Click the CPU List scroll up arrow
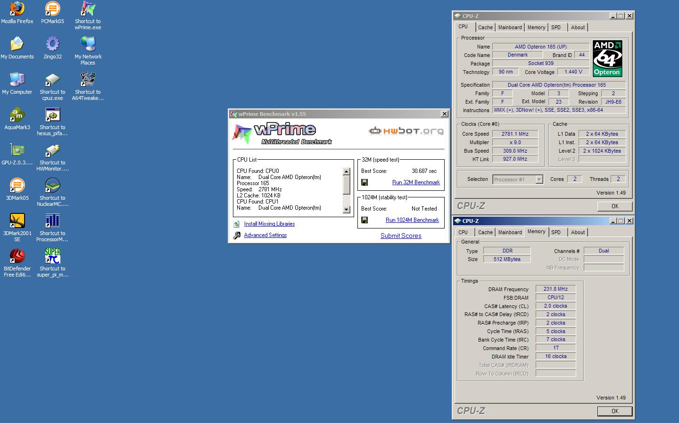Screen dimensions: 679x424 pos(347,171)
